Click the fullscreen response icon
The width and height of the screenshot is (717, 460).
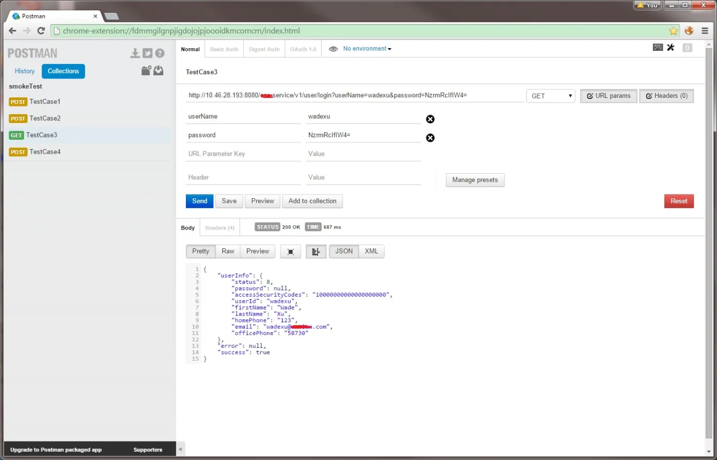pos(290,252)
